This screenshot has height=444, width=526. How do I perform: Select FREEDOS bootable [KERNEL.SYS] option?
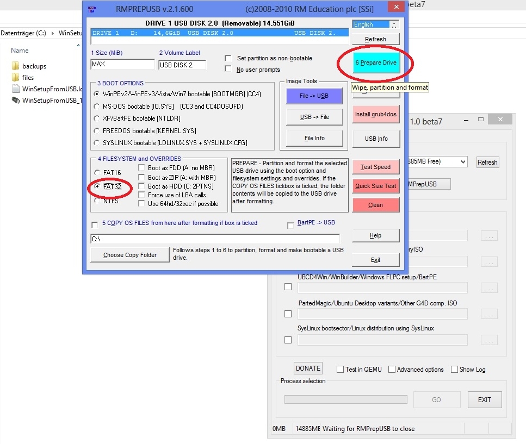[x=97, y=130]
